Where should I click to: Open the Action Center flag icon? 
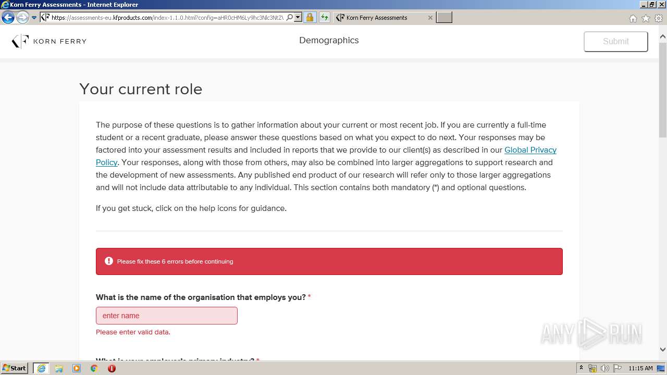[617, 368]
